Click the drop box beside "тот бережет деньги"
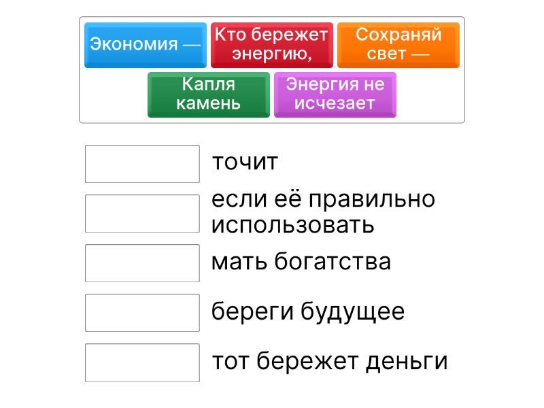 (142, 362)
